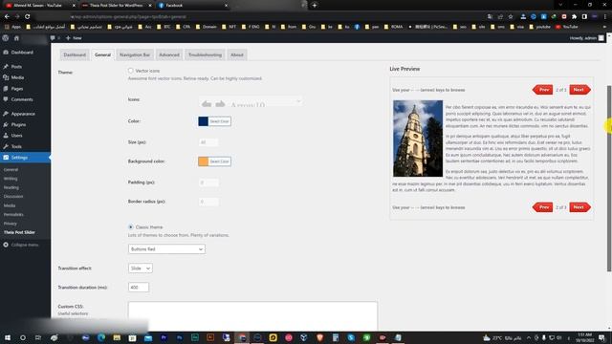
Task: Open a new browser tab
Action: [315, 6]
